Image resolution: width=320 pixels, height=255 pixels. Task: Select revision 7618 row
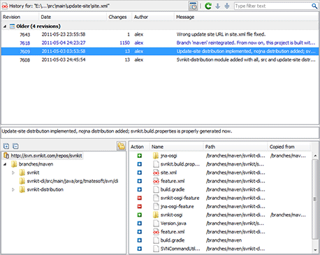point(160,43)
